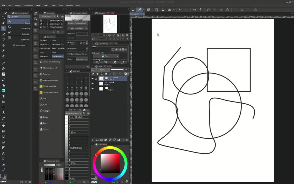
Task: Pick a red hue on the Color Wheel
Action: click(x=96, y=155)
